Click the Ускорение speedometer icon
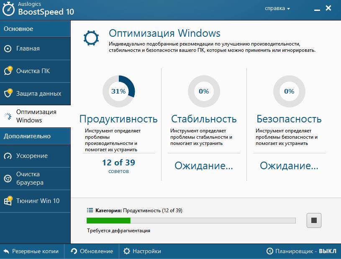The image size is (341, 259). 8,156
